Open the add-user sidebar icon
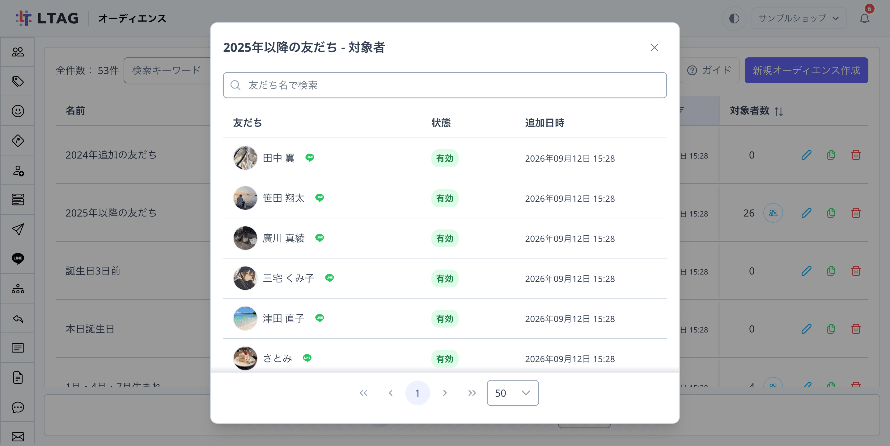Screen dimensions: 890x446 18,170
